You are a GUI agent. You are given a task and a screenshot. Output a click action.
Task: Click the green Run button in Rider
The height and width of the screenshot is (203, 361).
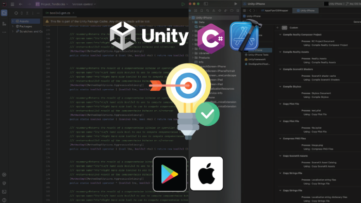point(183,4)
